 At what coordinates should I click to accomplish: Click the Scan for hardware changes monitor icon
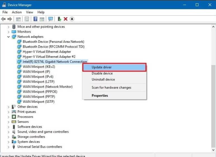tap(51, 19)
